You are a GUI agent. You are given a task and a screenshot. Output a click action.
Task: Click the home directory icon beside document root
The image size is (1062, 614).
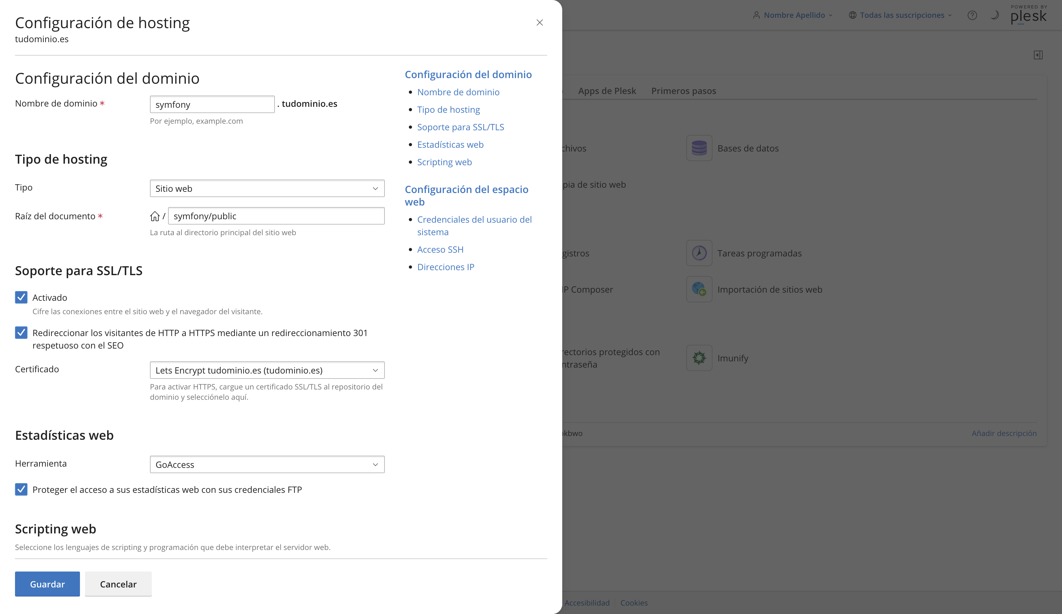(x=155, y=216)
